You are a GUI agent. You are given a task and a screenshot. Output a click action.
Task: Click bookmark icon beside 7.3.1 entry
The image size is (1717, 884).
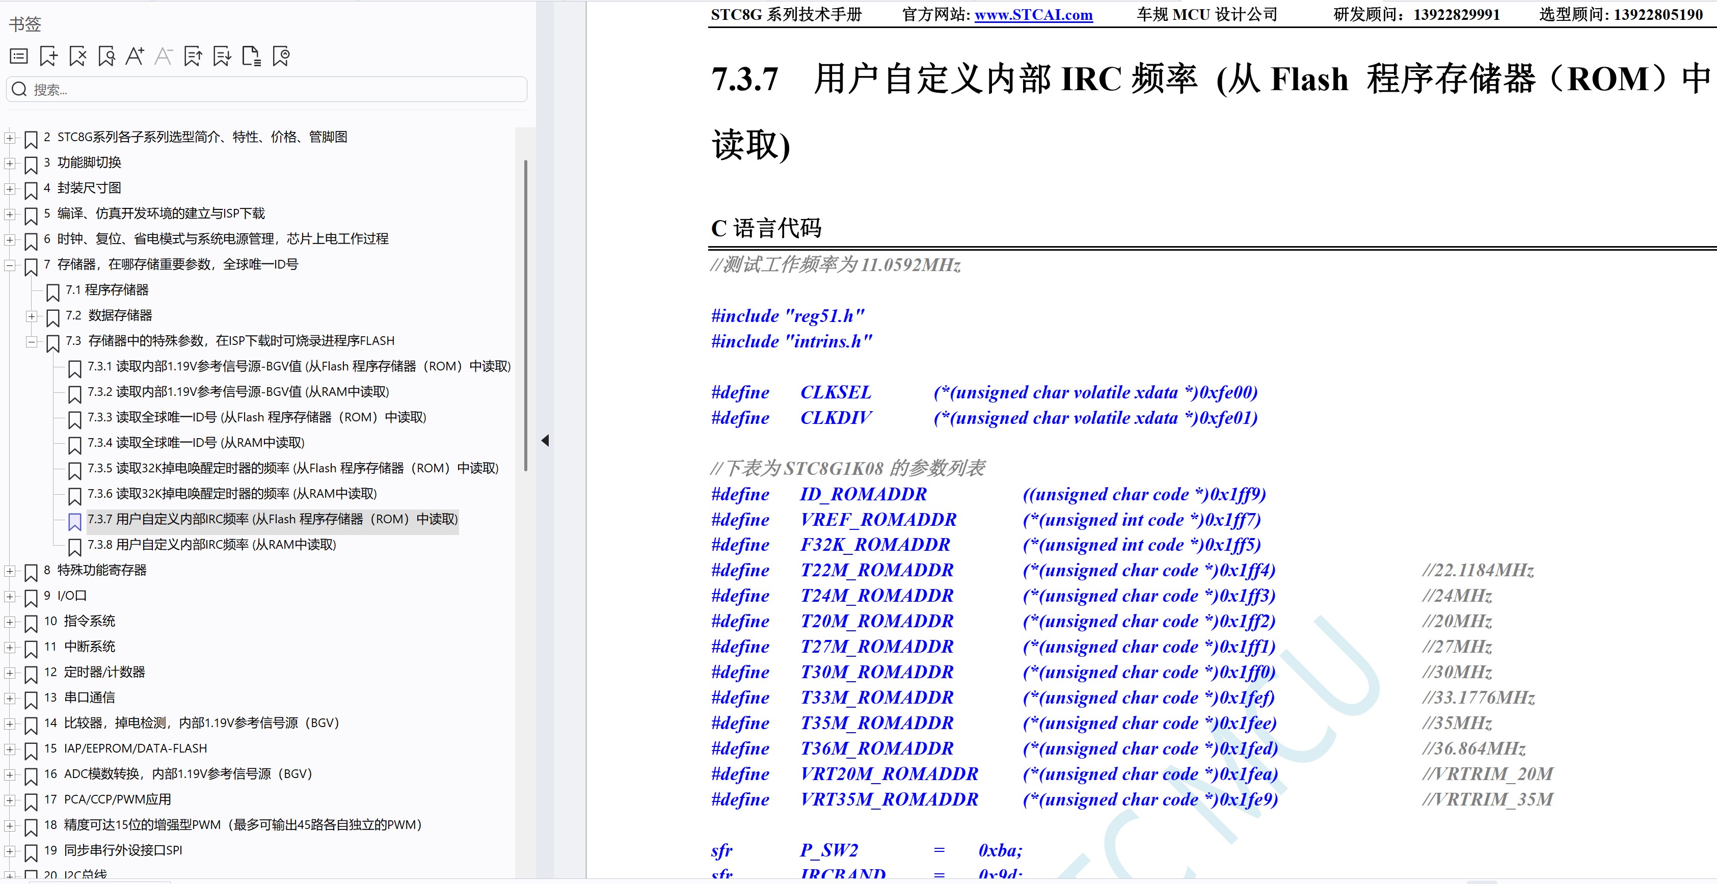coord(75,369)
